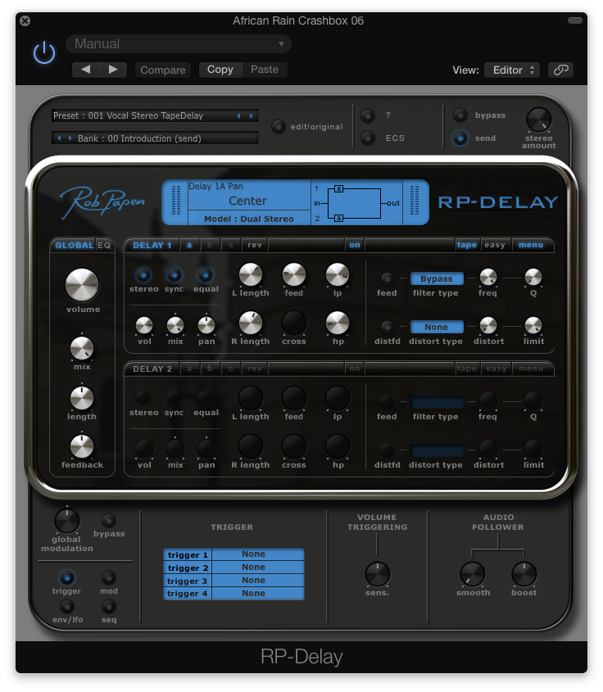Click the Delay 1 L length knob
603x692 pixels.
pyautogui.click(x=250, y=274)
